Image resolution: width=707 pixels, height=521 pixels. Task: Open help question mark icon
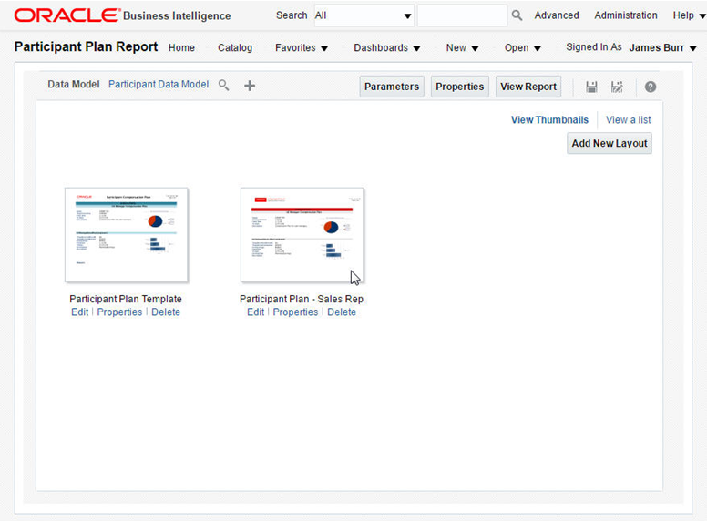pyautogui.click(x=651, y=87)
